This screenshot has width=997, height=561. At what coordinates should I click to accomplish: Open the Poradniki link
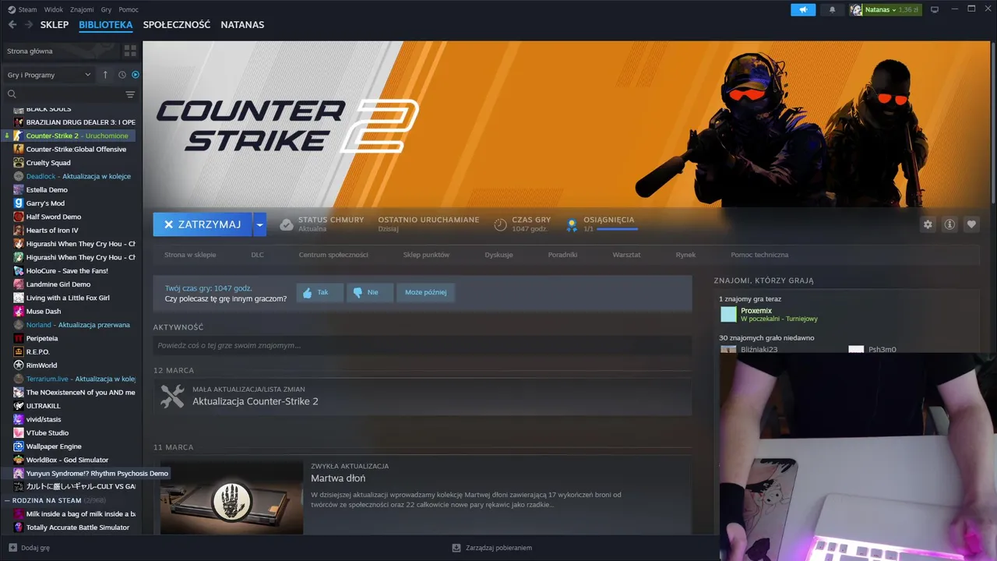tap(562, 255)
